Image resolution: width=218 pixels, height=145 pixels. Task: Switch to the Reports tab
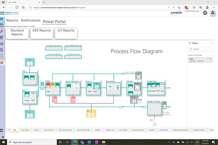(x=12, y=20)
